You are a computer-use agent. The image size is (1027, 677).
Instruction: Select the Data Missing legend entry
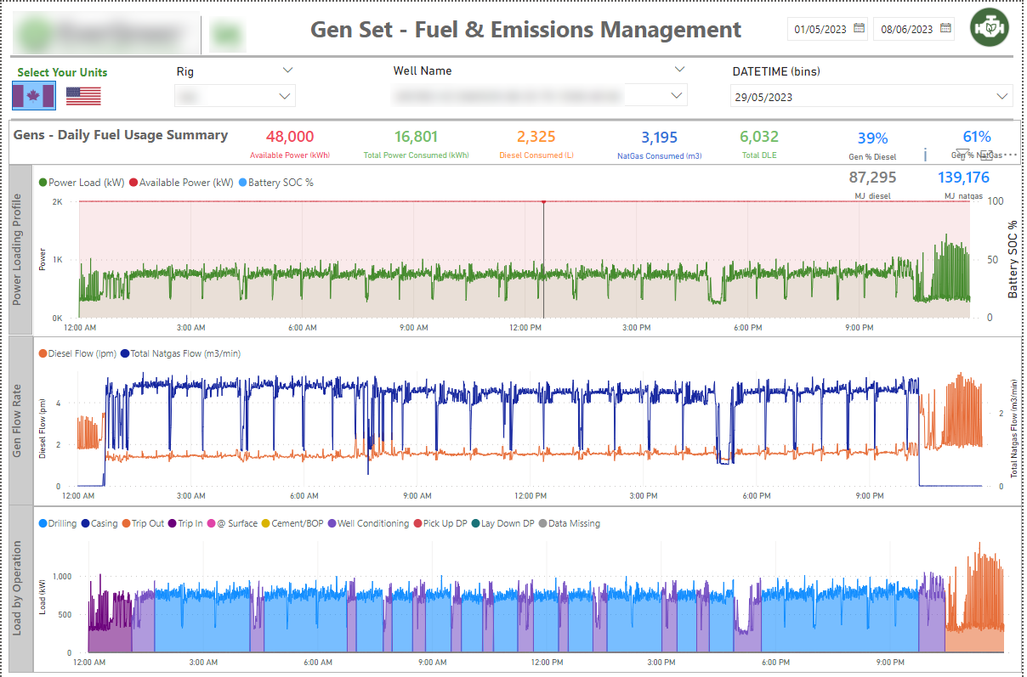570,524
